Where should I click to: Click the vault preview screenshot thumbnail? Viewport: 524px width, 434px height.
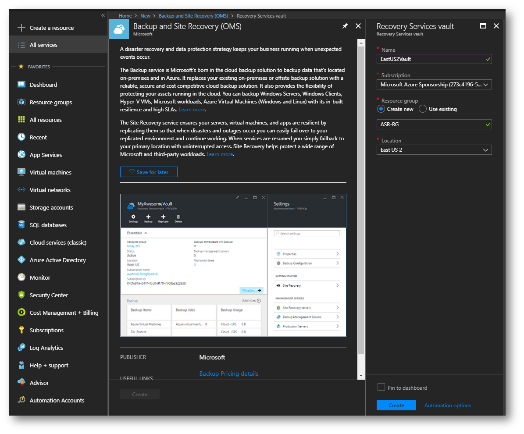click(233, 265)
